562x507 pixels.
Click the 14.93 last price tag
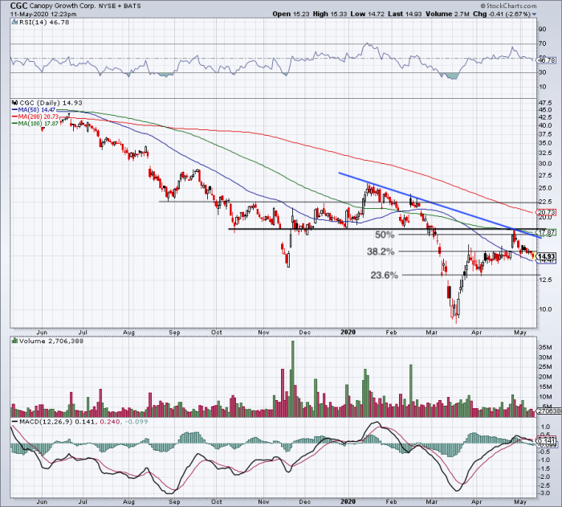tap(546, 256)
